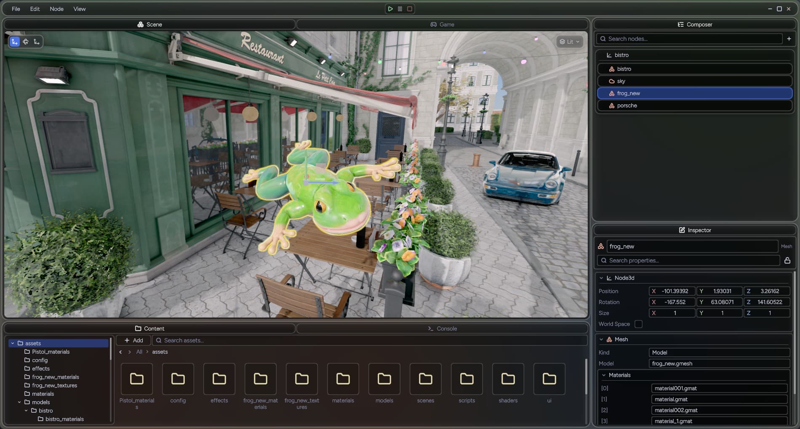
Task: Select the scale gizmo tool in viewport
Action: pyautogui.click(x=37, y=42)
